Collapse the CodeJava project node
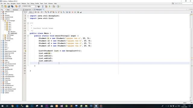193x108 pixels. 1,19
